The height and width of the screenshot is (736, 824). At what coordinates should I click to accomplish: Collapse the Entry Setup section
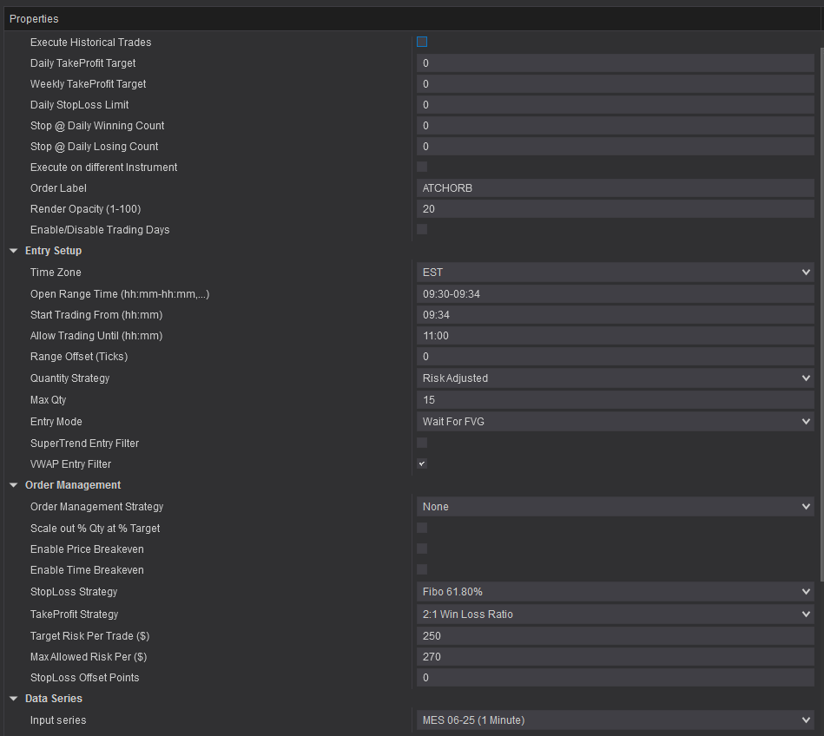click(x=14, y=251)
